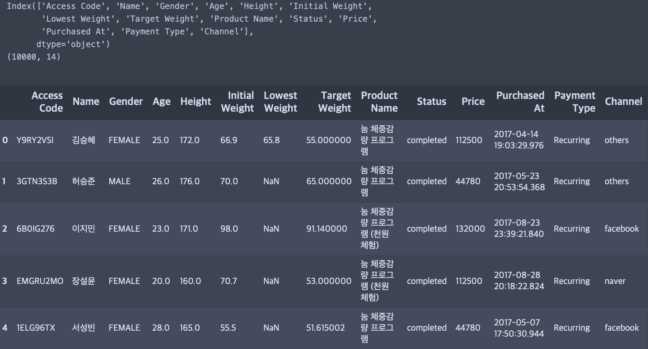Click the Gender column header
This screenshot has width=648, height=349.
pos(126,102)
